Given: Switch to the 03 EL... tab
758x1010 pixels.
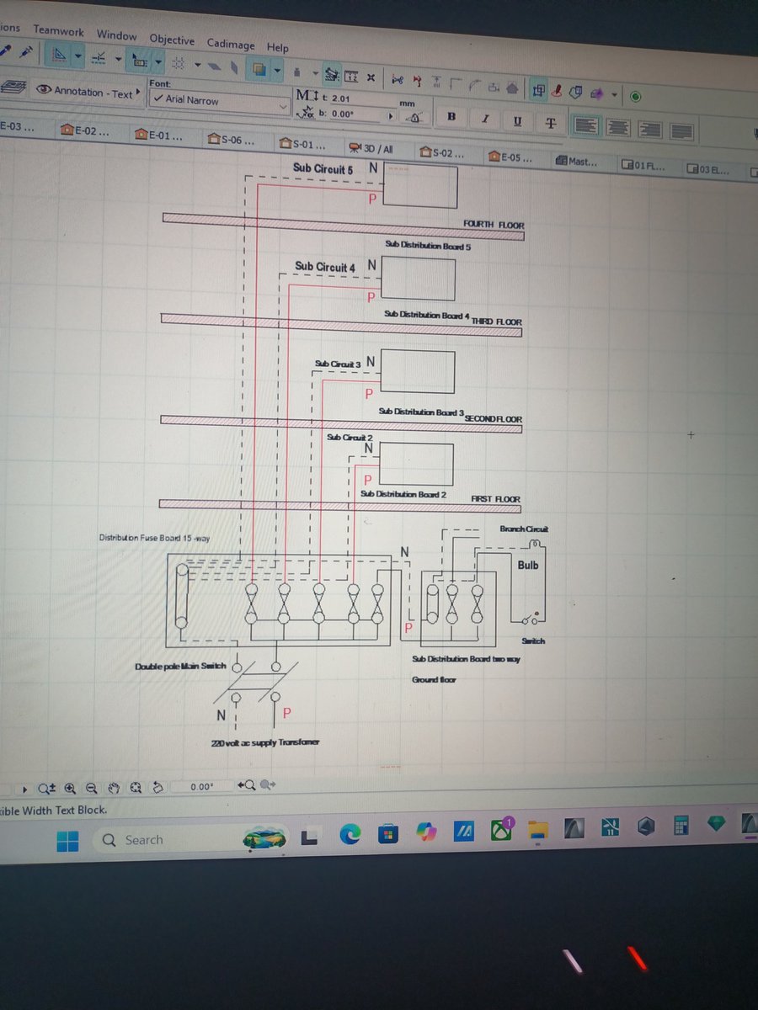Looking at the screenshot, I should (x=709, y=169).
